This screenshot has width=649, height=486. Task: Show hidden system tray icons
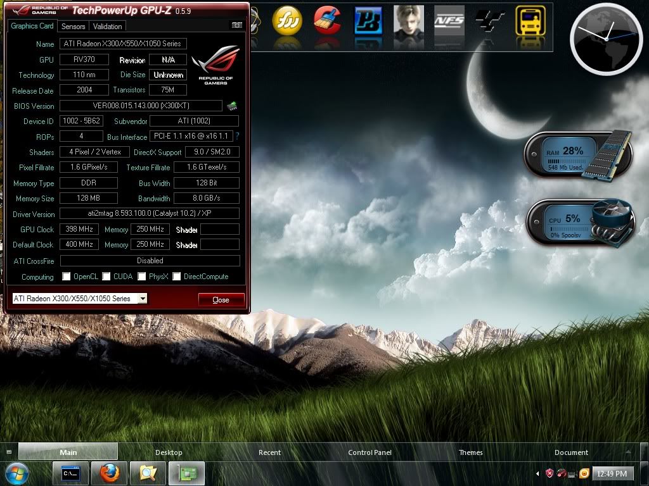[x=537, y=473]
